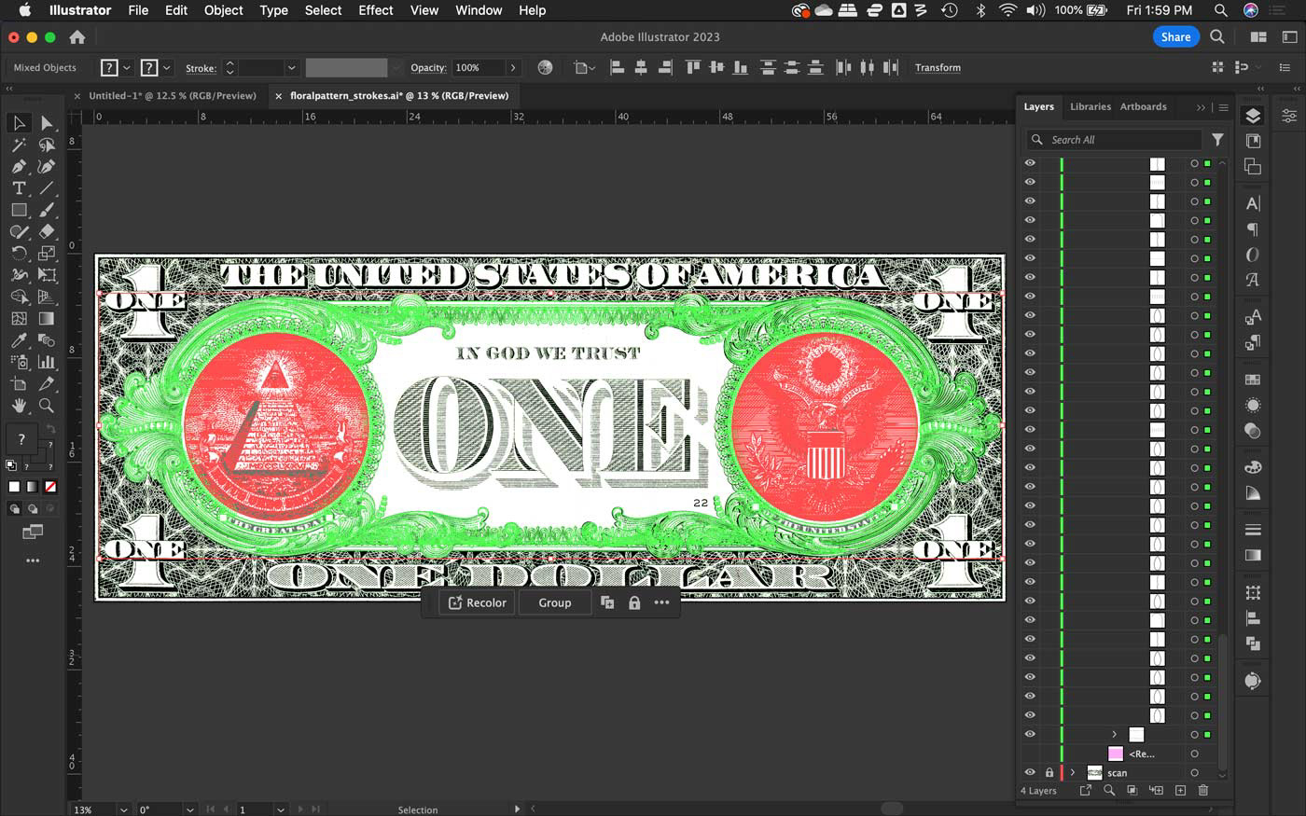This screenshot has height=816, width=1306.
Task: Open the Stroke color dropdown arrow
Action: 167,67
